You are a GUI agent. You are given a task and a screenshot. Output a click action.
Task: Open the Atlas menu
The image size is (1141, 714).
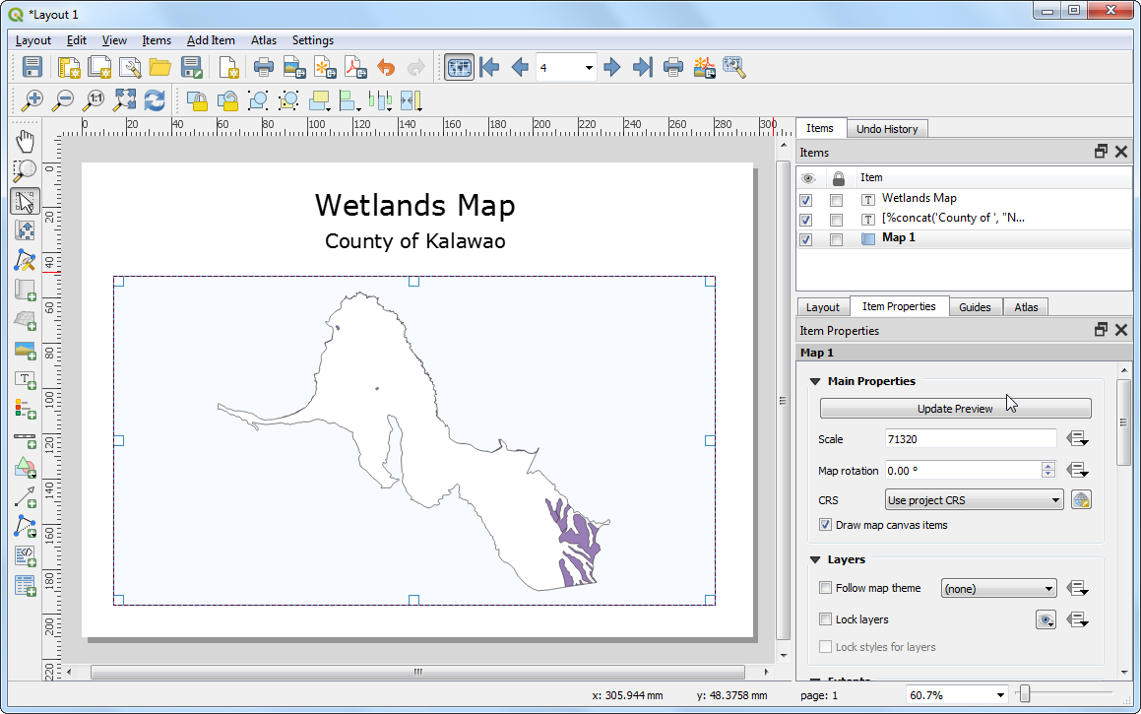click(x=263, y=40)
